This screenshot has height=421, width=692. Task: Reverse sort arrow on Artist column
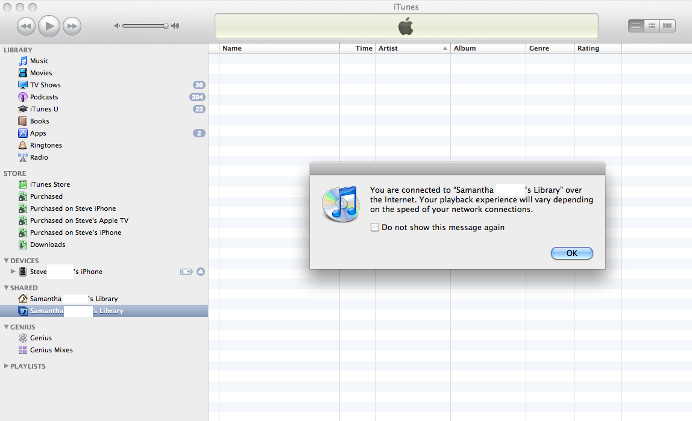pos(445,49)
